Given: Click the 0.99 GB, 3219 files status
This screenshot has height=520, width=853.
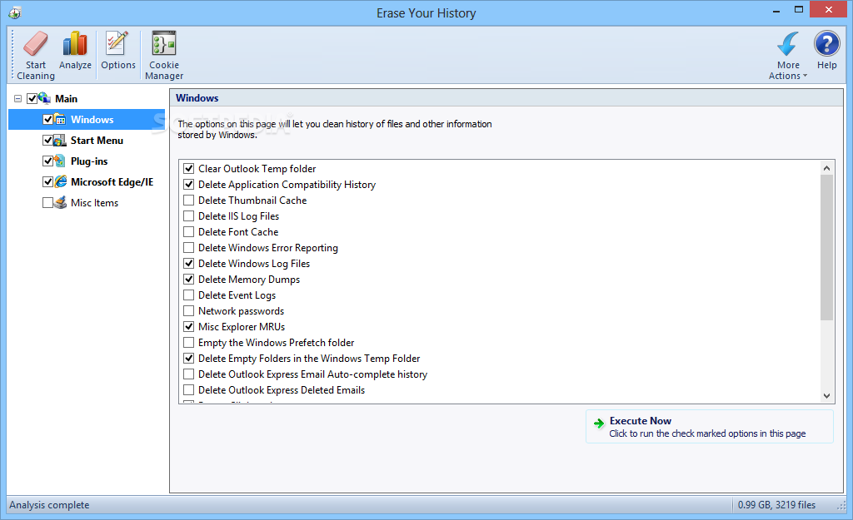Looking at the screenshot, I should click(x=776, y=505).
